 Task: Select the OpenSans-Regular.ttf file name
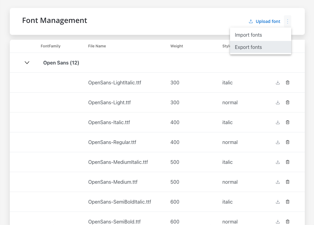[112, 142]
